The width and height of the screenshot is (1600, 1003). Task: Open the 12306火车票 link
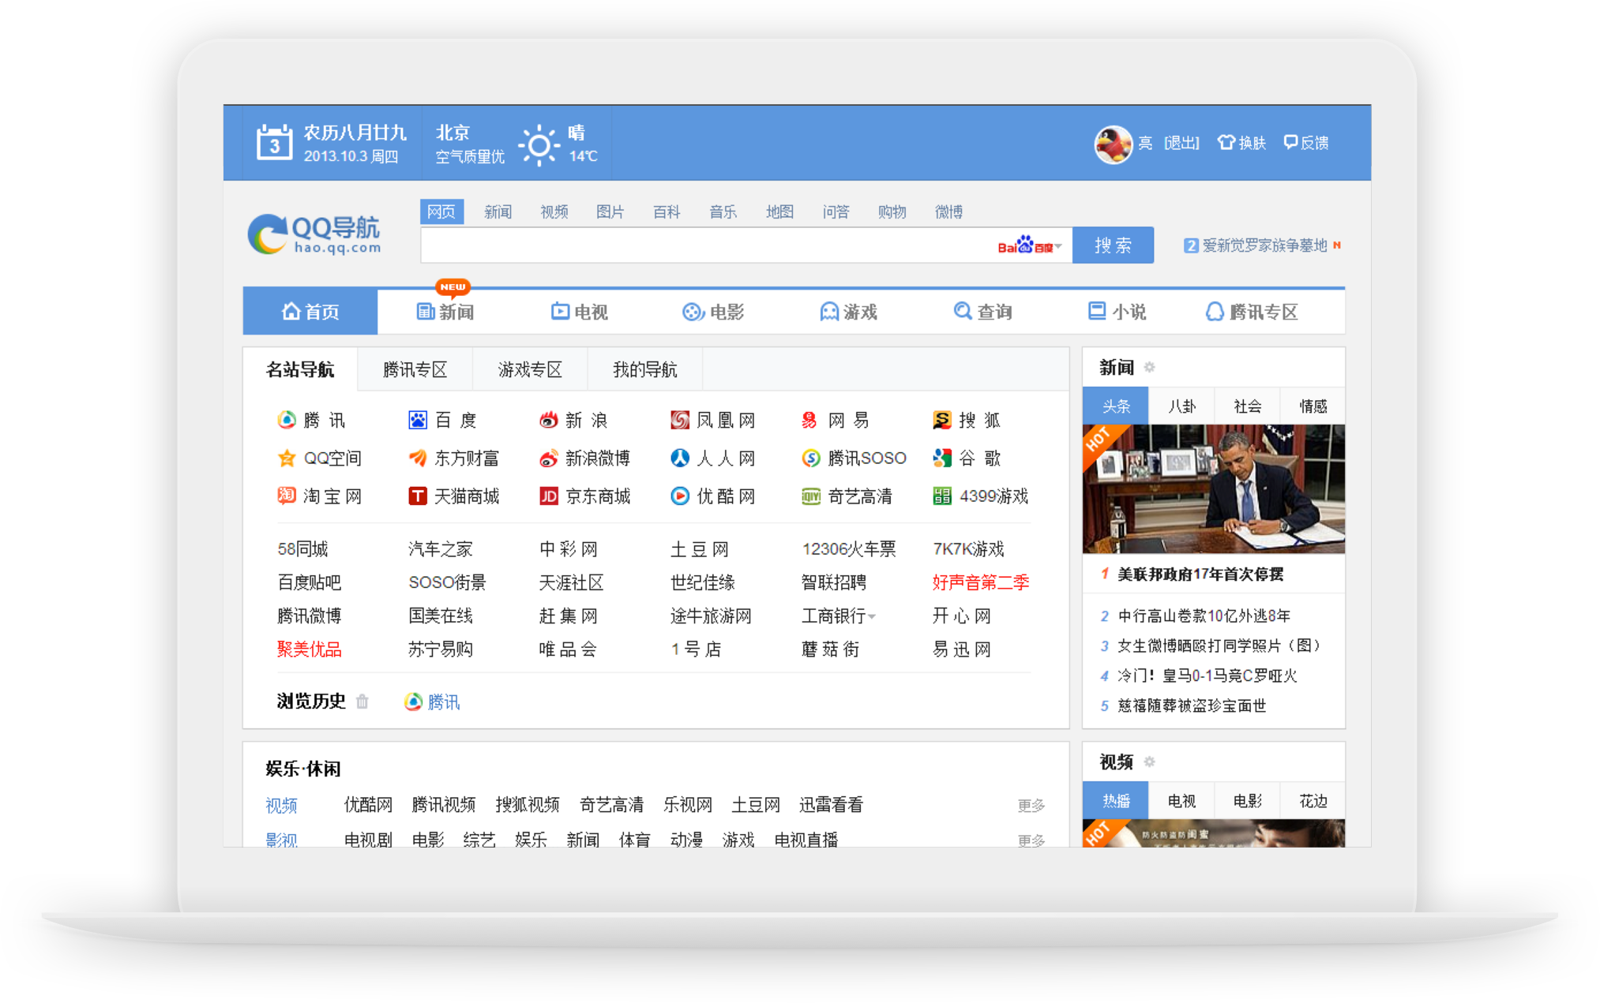pyautogui.click(x=848, y=548)
